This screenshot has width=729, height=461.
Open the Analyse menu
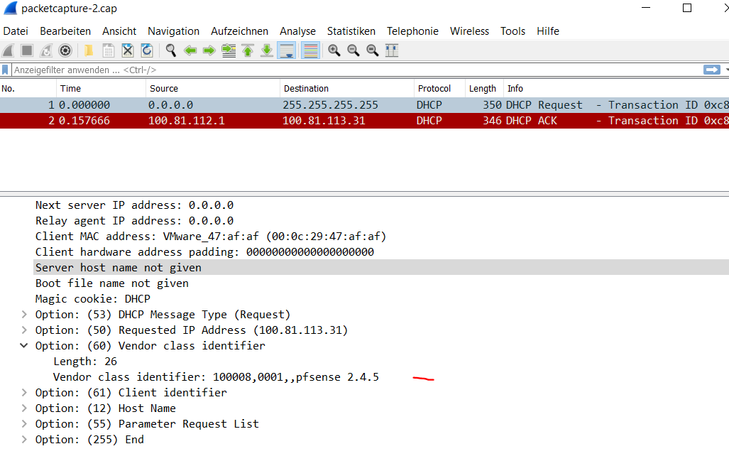tap(297, 31)
